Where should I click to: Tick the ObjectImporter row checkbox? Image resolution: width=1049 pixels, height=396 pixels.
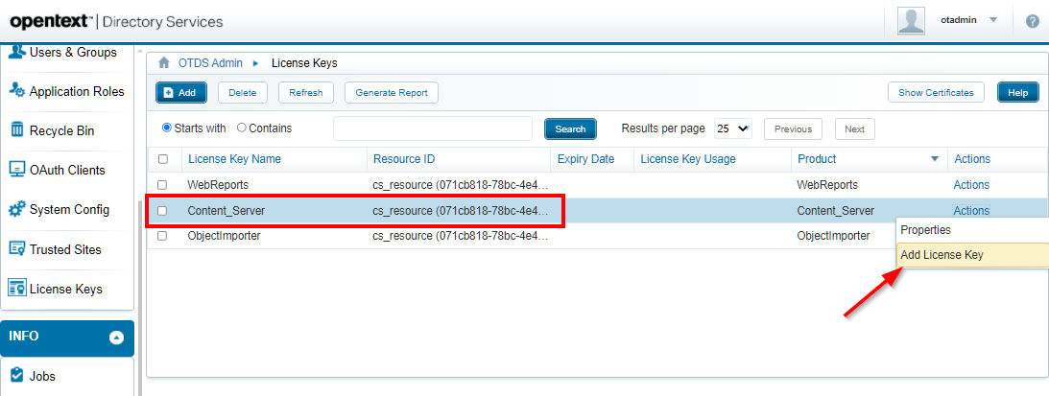[x=162, y=236]
